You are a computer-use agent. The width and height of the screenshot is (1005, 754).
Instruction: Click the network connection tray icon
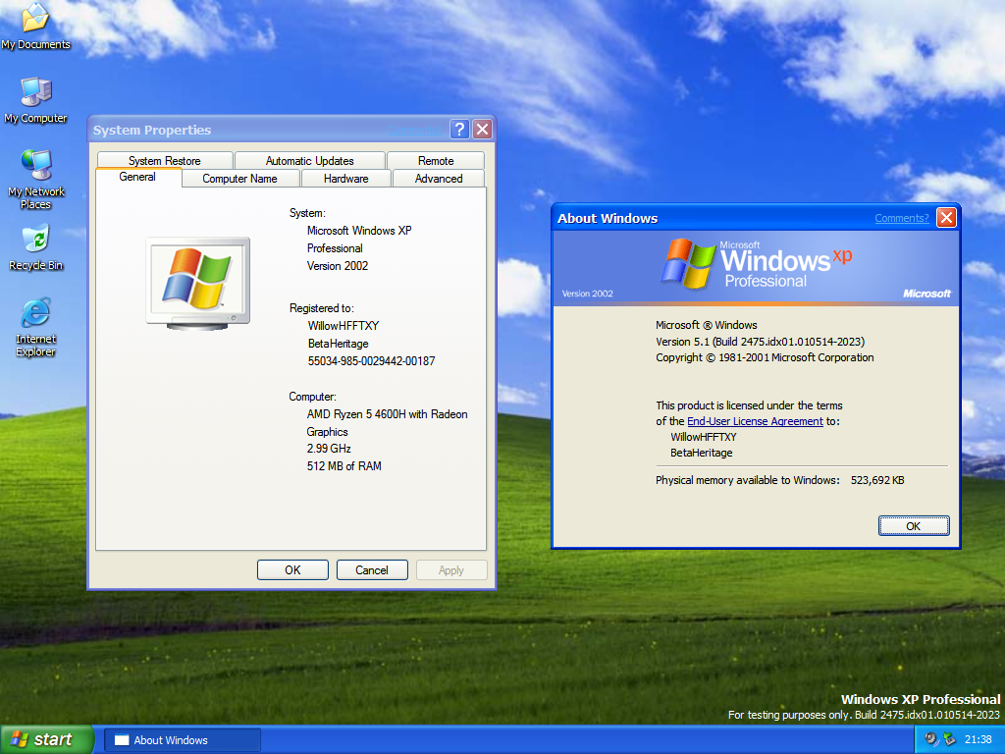pos(949,739)
